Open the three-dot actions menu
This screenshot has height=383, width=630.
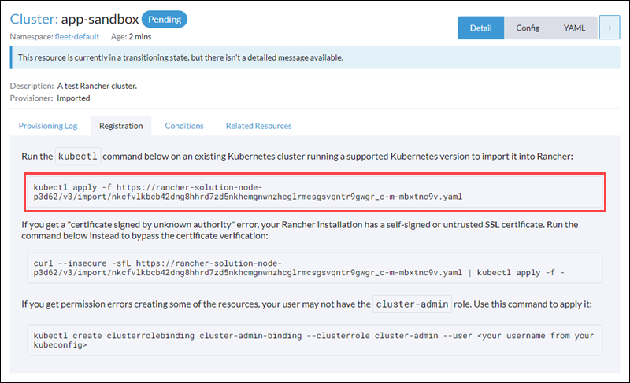click(610, 28)
